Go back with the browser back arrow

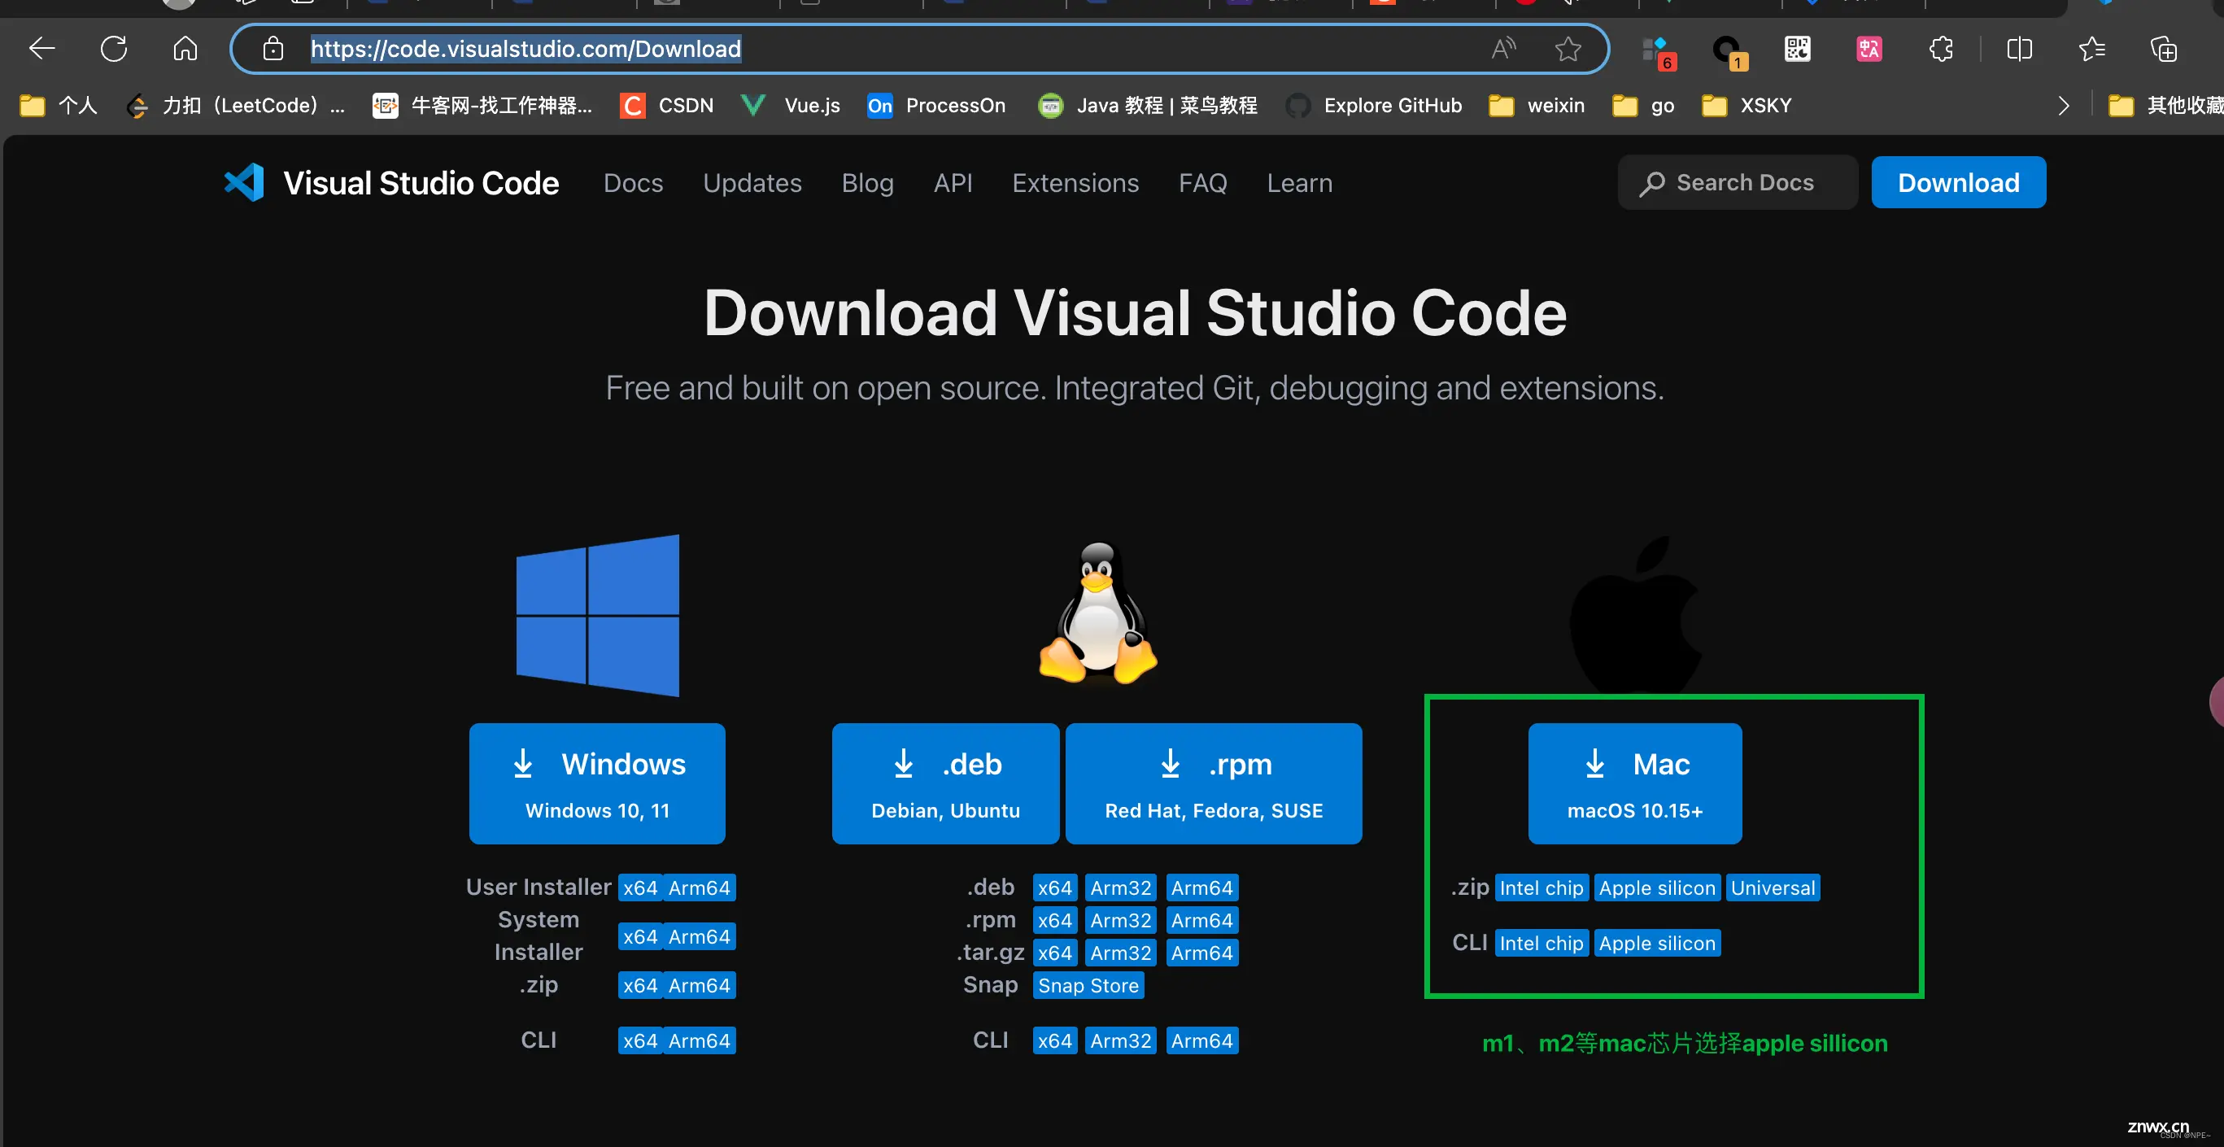click(41, 48)
